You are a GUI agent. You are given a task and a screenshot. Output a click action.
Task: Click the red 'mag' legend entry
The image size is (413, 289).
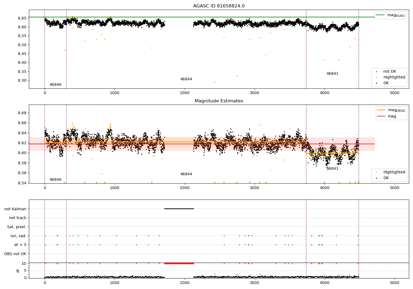(x=387, y=116)
